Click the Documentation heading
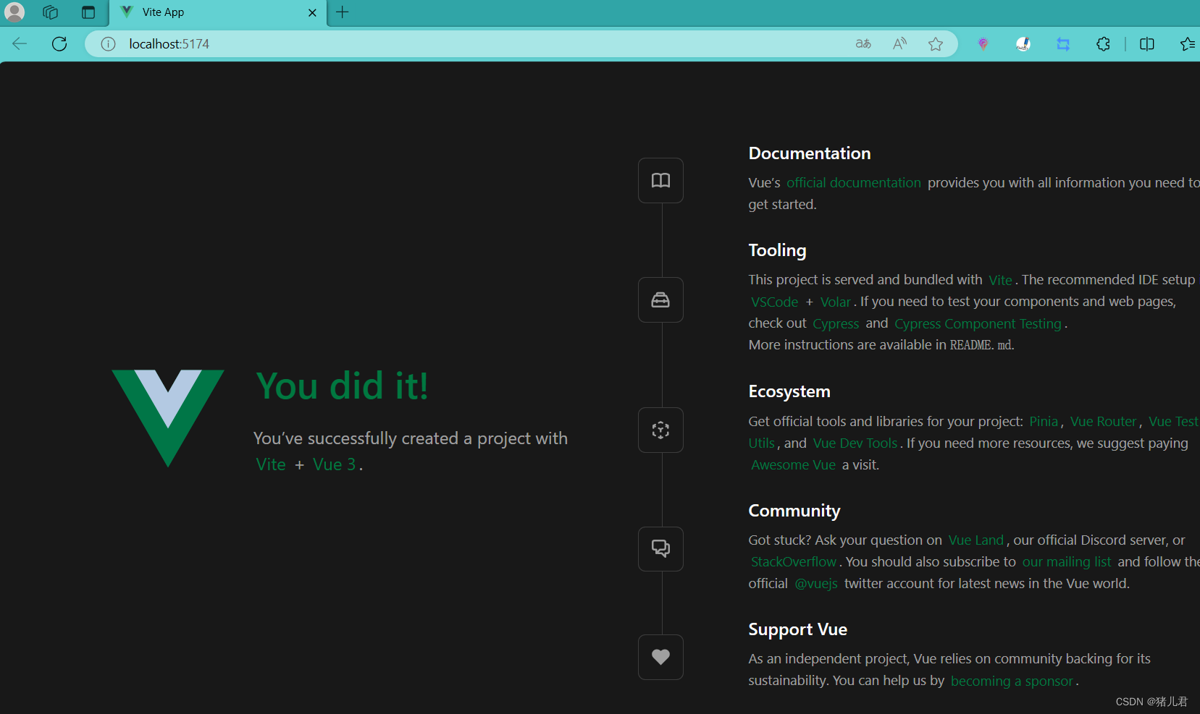 [x=810, y=153]
